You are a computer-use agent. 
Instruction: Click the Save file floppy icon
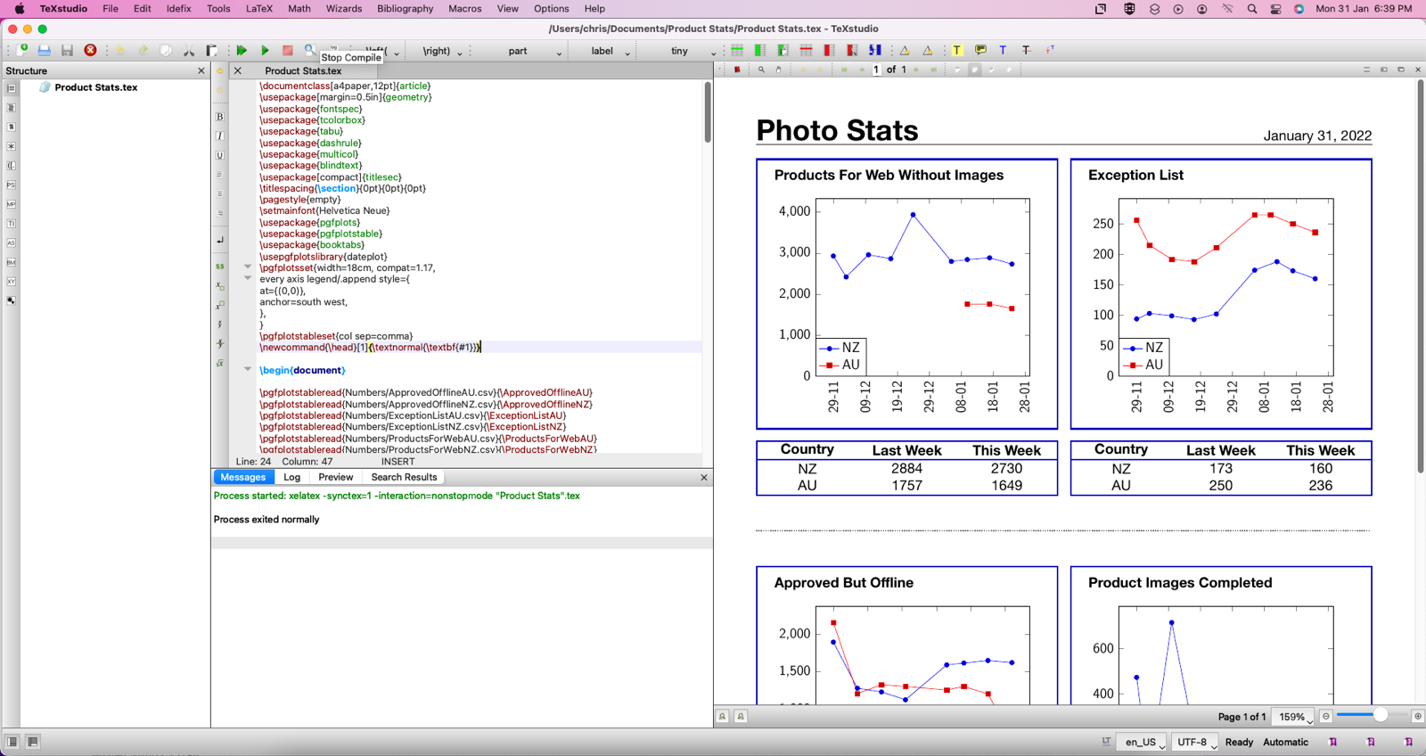(67, 51)
